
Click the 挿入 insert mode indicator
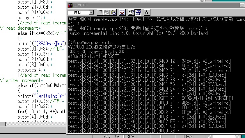coord(189,136)
